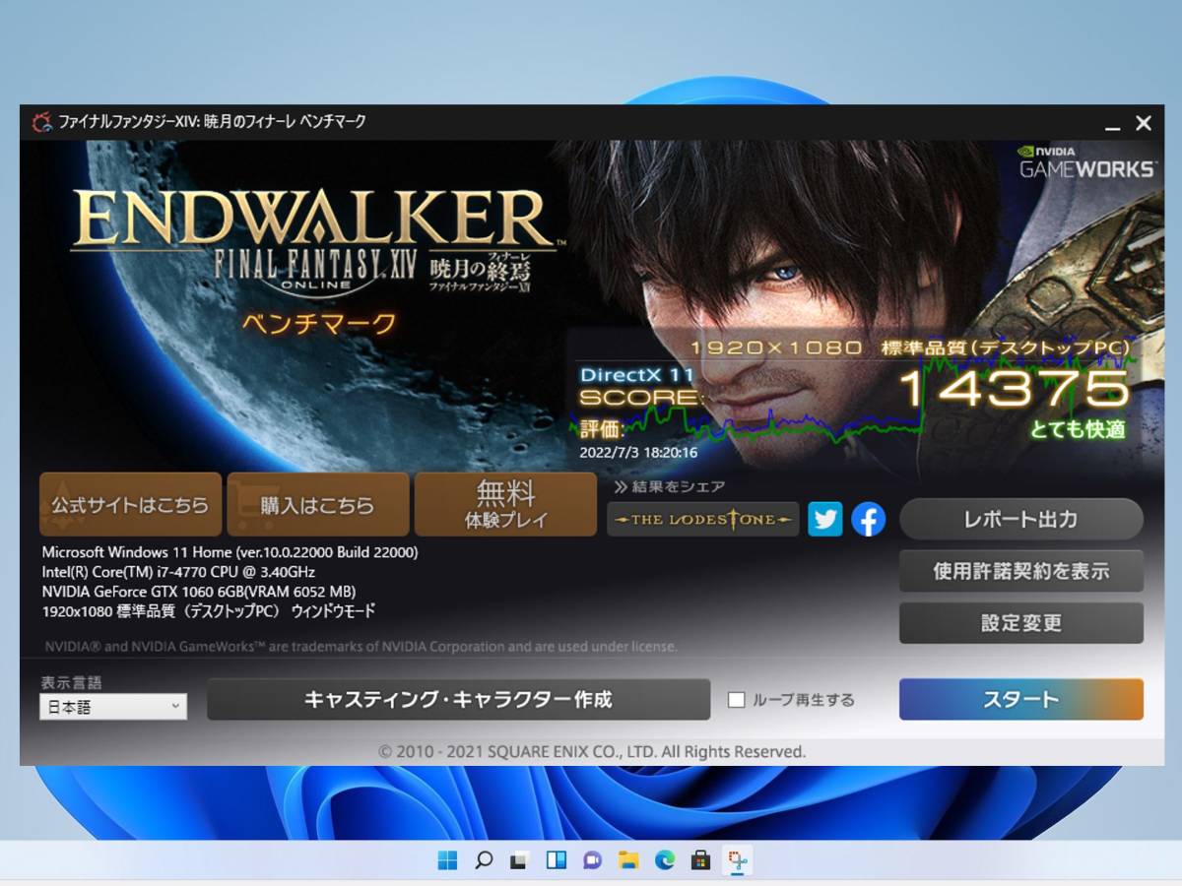
Task: Close the benchmark window
Action: point(1144,124)
